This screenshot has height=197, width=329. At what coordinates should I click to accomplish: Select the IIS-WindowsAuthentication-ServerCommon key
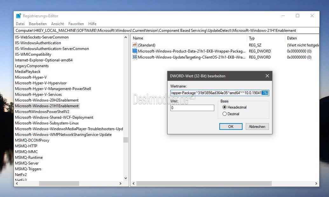pyautogui.click(x=52, y=48)
